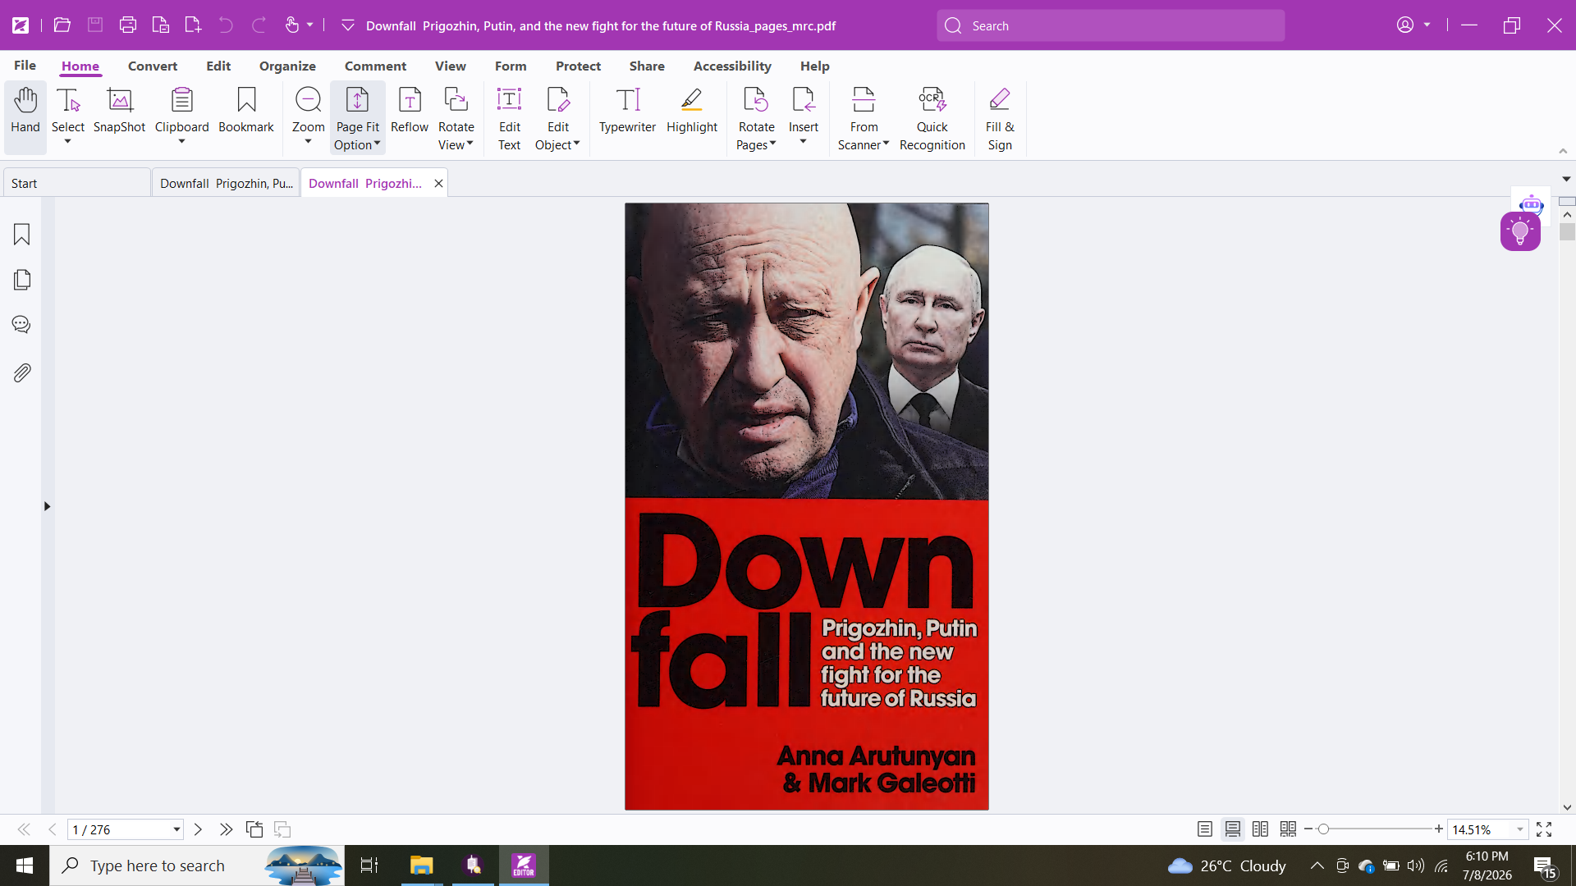Viewport: 1576px width, 886px height.
Task: Jump to first page
Action: click(24, 829)
